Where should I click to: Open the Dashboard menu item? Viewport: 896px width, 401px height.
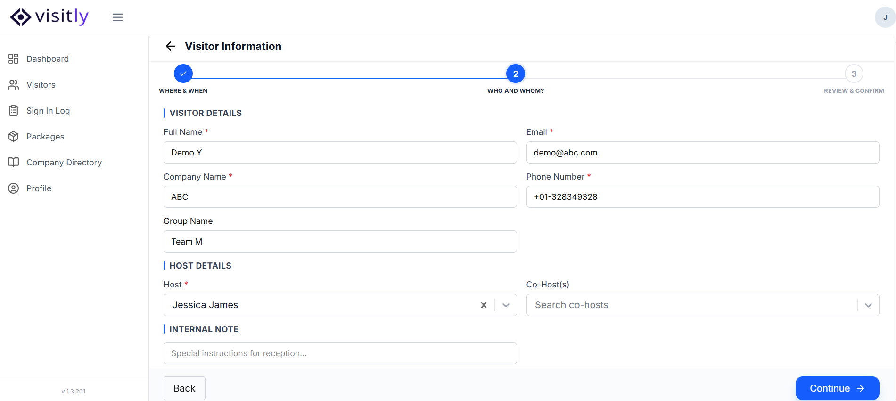pyautogui.click(x=48, y=59)
